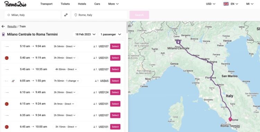Click the pink Search button
Screen dimensions: 260x132
point(139,15)
